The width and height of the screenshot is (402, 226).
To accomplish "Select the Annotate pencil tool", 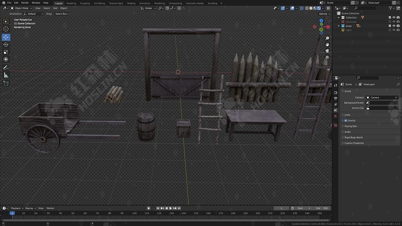I will (6, 68).
